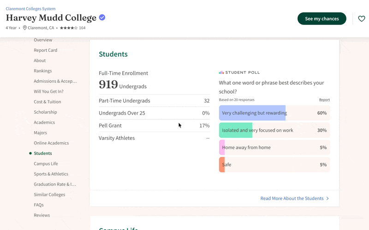Click the Home away from home poll bar
Screen dimensions: 369x230
pyautogui.click(x=274, y=147)
